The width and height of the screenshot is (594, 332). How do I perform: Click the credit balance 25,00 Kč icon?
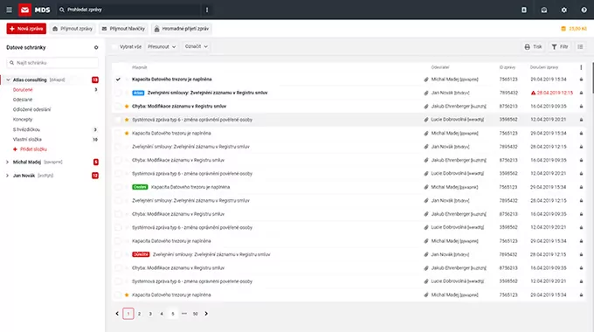[563, 29]
